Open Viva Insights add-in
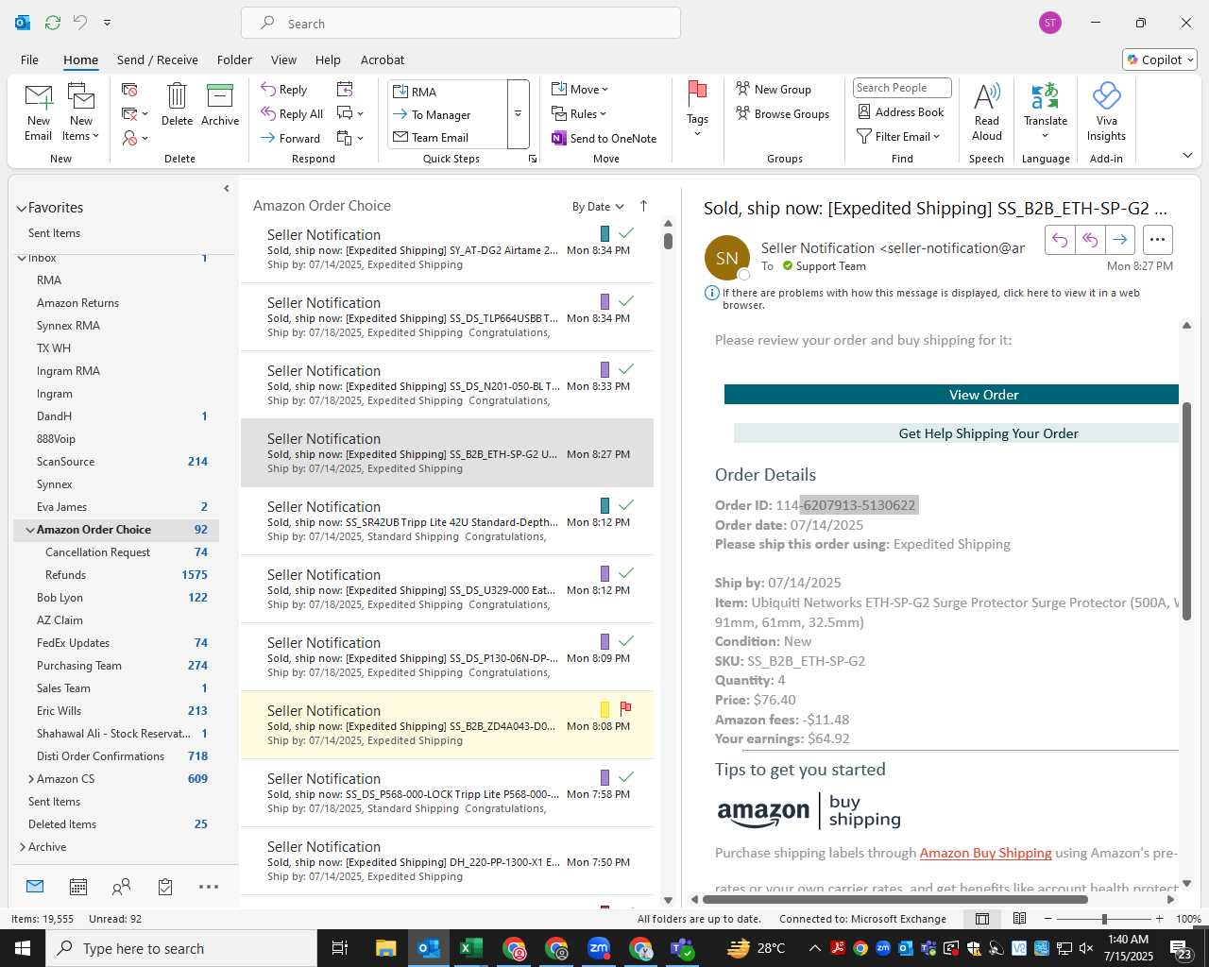Screen dimensions: 1209x967 point(1106,111)
